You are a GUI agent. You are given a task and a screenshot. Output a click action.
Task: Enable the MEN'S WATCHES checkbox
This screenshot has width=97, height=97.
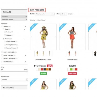click(2, 52)
